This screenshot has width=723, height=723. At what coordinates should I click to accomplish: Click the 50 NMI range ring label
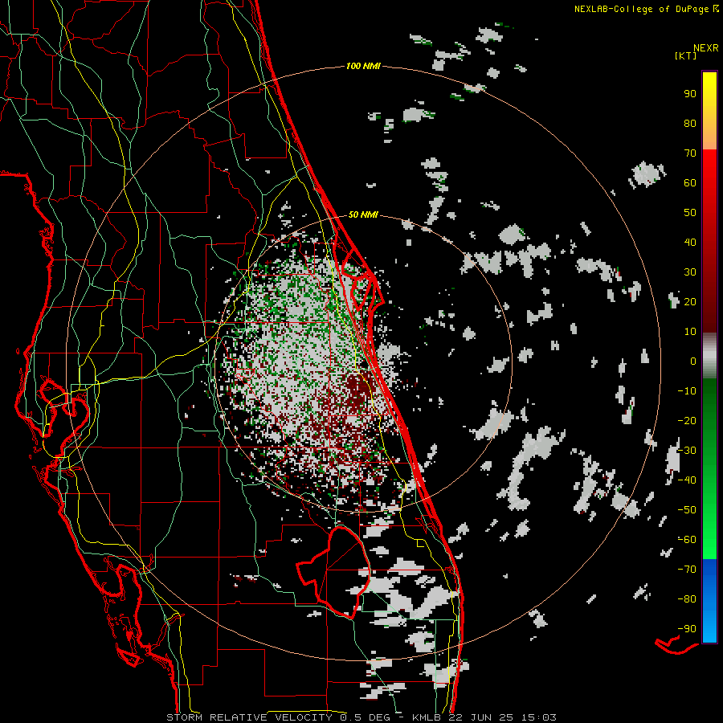point(363,214)
